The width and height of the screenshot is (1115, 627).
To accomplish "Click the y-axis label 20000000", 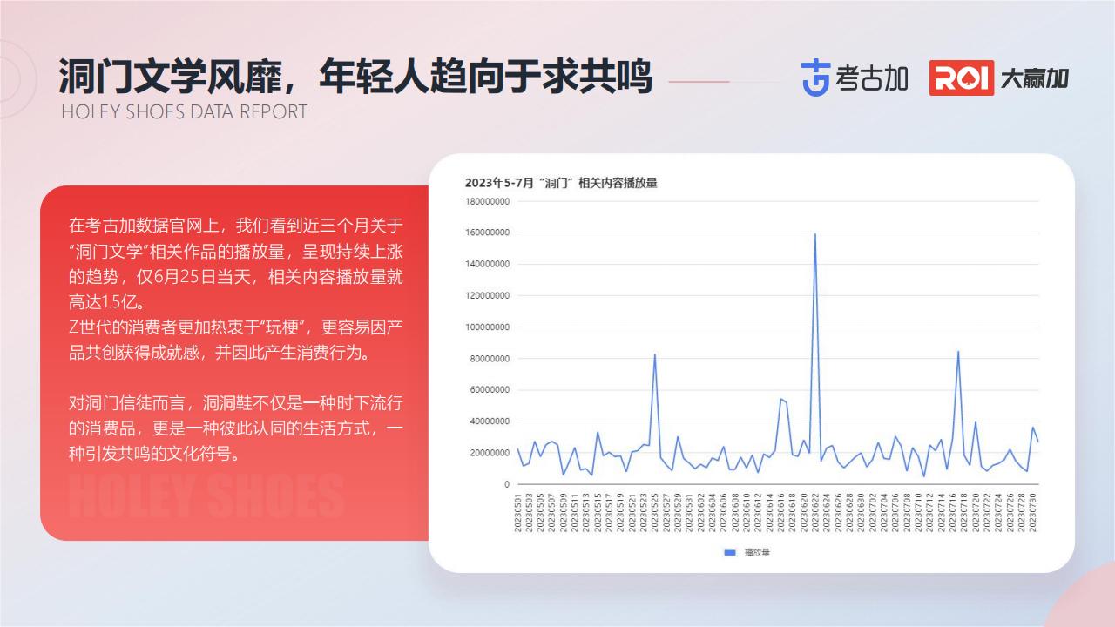I will pos(489,453).
